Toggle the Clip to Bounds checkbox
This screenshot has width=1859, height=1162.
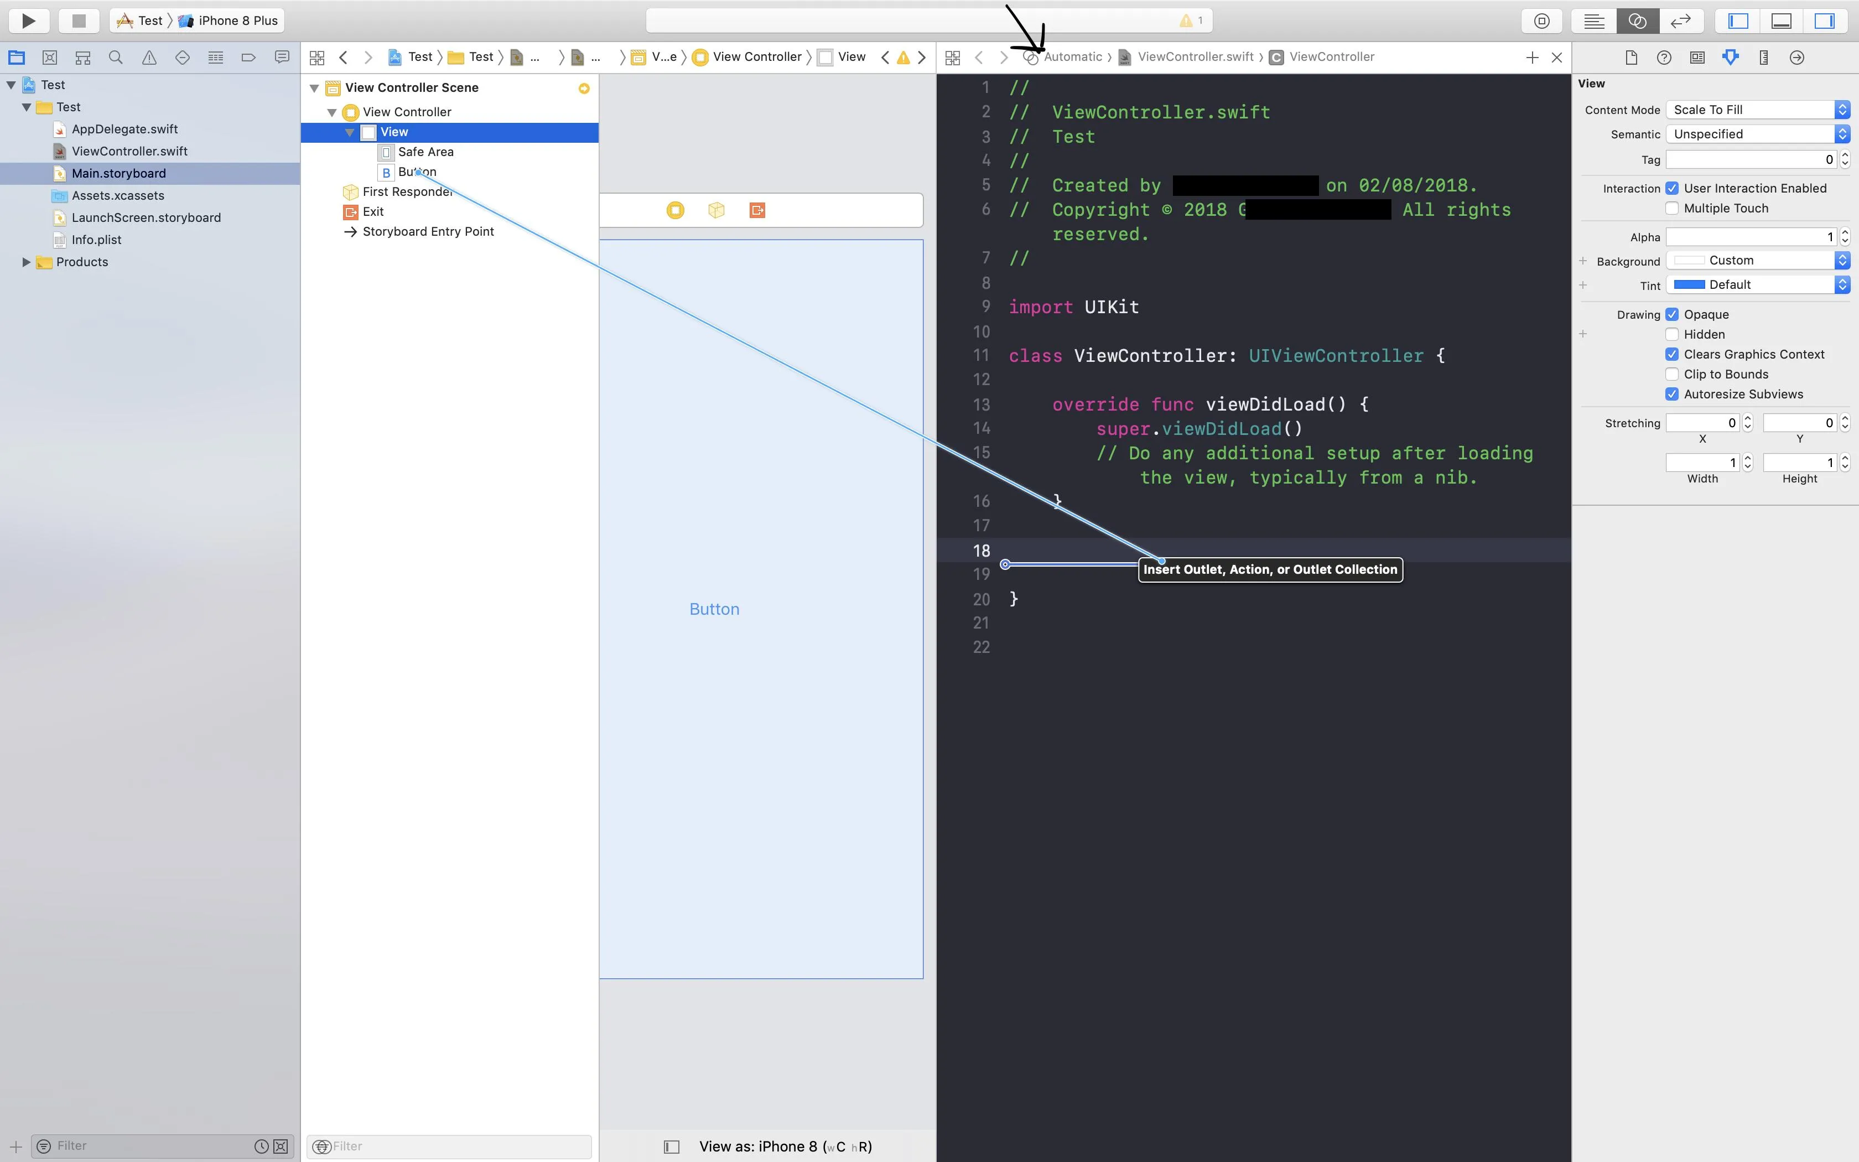tap(1671, 374)
